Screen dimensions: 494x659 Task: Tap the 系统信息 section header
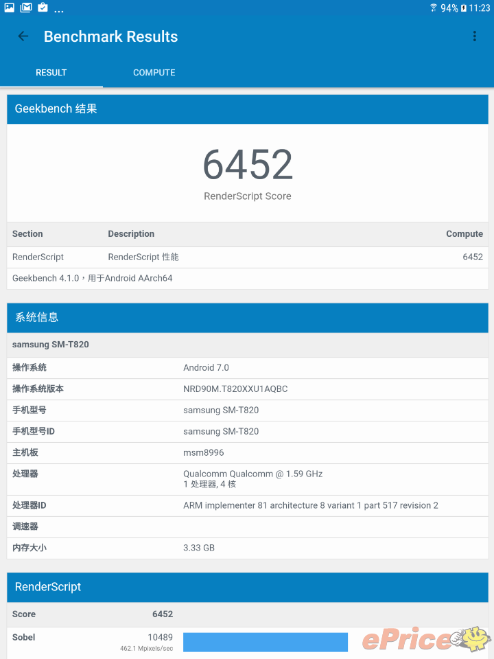tap(248, 318)
